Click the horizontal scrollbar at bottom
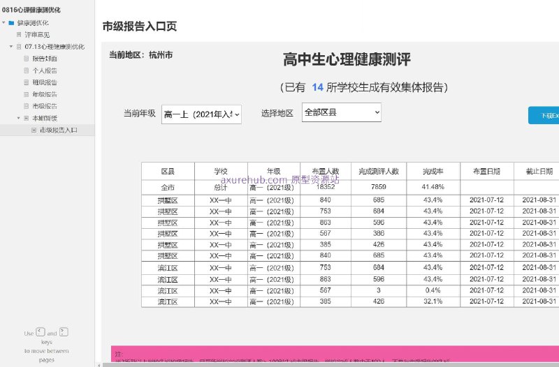The image size is (559, 367). pyautogui.click(x=331, y=365)
